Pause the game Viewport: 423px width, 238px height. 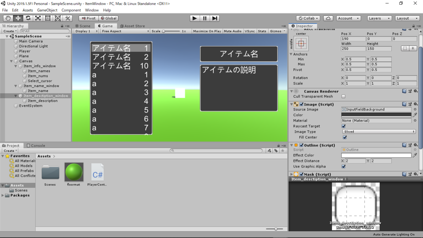pyautogui.click(x=205, y=18)
